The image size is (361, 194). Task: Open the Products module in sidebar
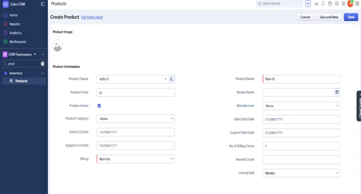pyautogui.click(x=24, y=81)
